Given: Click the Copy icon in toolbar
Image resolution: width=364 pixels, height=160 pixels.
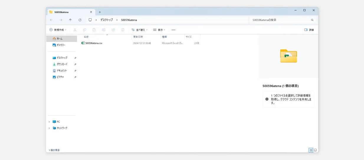Looking at the screenshot, I should click(x=85, y=30).
